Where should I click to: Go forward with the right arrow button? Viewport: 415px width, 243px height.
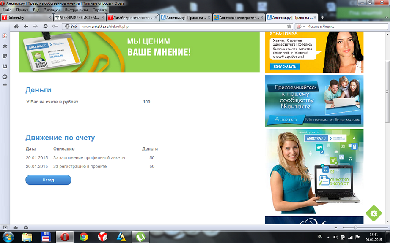point(36,27)
